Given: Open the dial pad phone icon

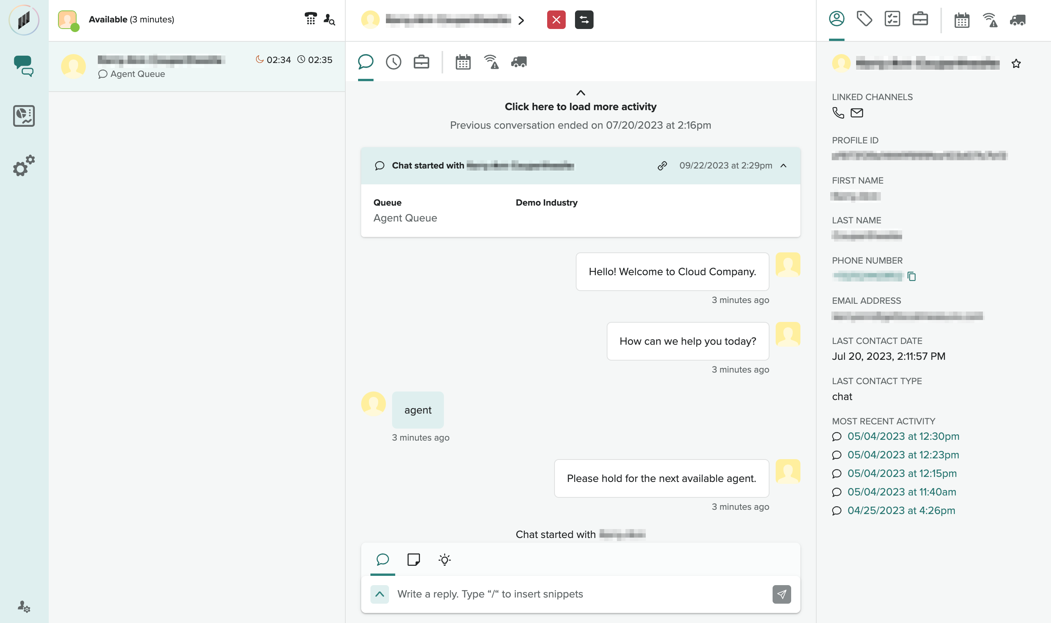Looking at the screenshot, I should tap(310, 19).
